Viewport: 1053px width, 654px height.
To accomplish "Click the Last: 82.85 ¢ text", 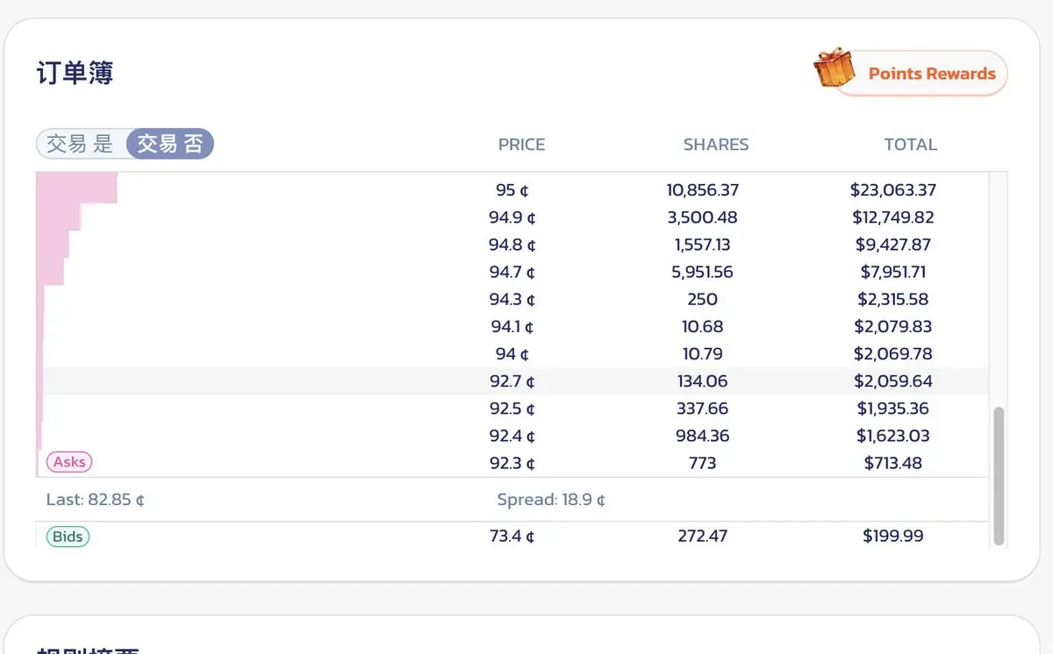I will 96,500.
